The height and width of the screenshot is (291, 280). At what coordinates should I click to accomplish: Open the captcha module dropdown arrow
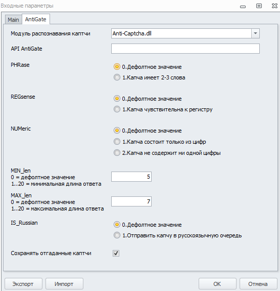click(255, 33)
